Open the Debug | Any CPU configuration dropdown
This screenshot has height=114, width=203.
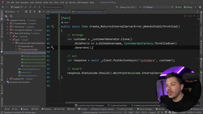(x=128, y=7)
